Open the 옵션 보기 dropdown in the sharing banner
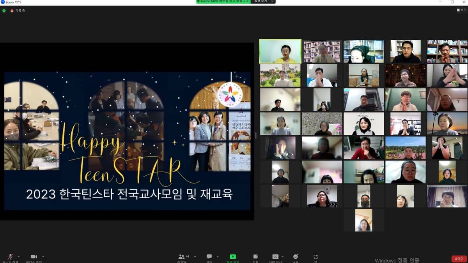 (263, 2)
